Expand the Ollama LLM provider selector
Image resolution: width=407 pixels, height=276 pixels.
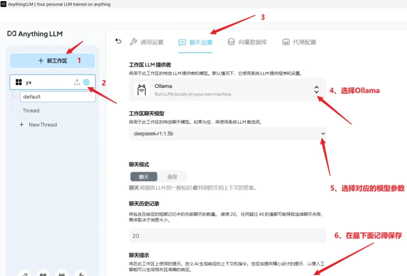tap(316, 90)
